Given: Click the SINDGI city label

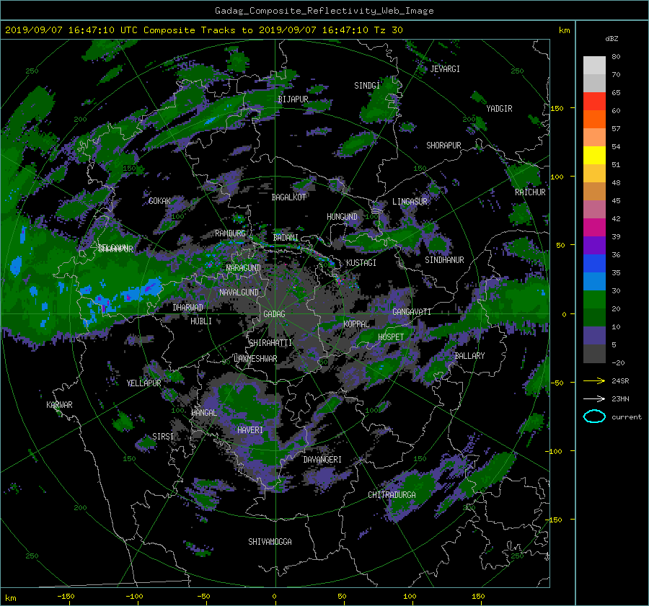Looking at the screenshot, I should [367, 86].
